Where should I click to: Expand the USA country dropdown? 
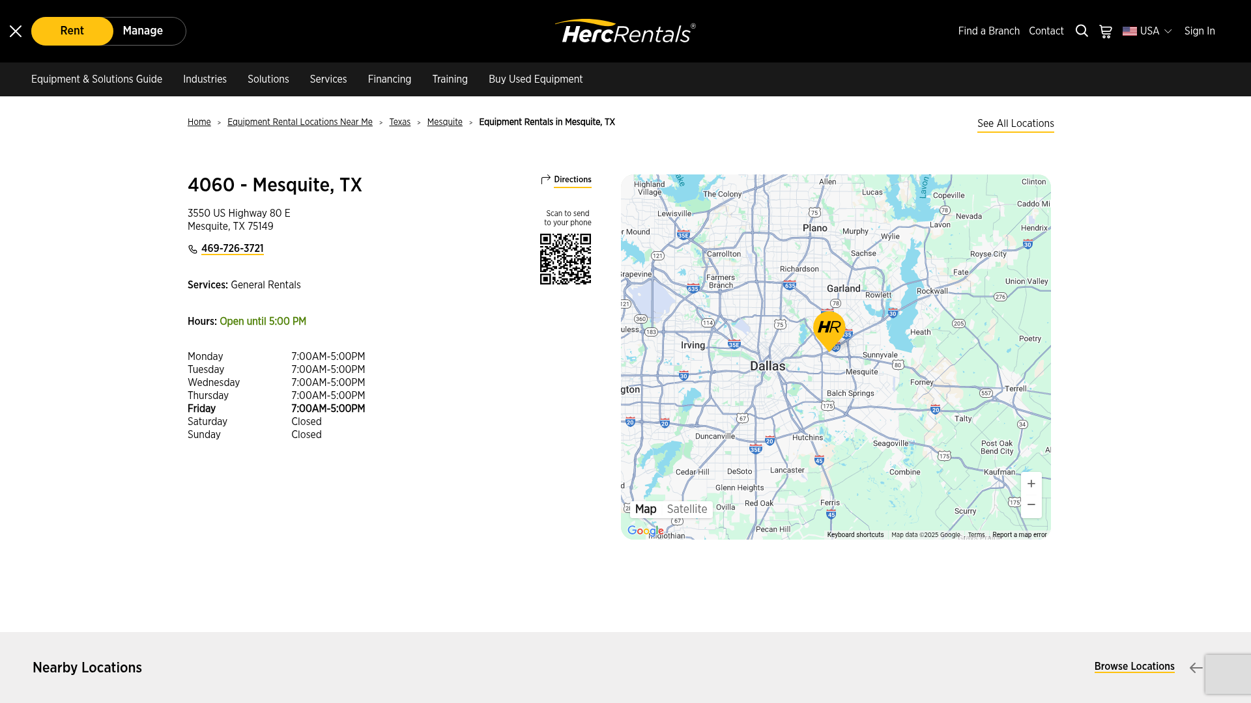1147,31
